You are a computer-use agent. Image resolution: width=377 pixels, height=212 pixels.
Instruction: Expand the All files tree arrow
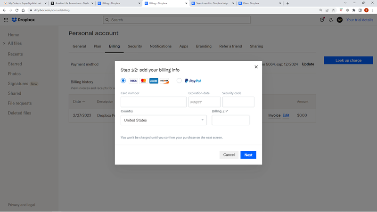4,43
